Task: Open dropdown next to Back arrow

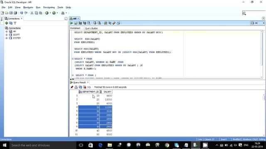Action: point(50,13)
